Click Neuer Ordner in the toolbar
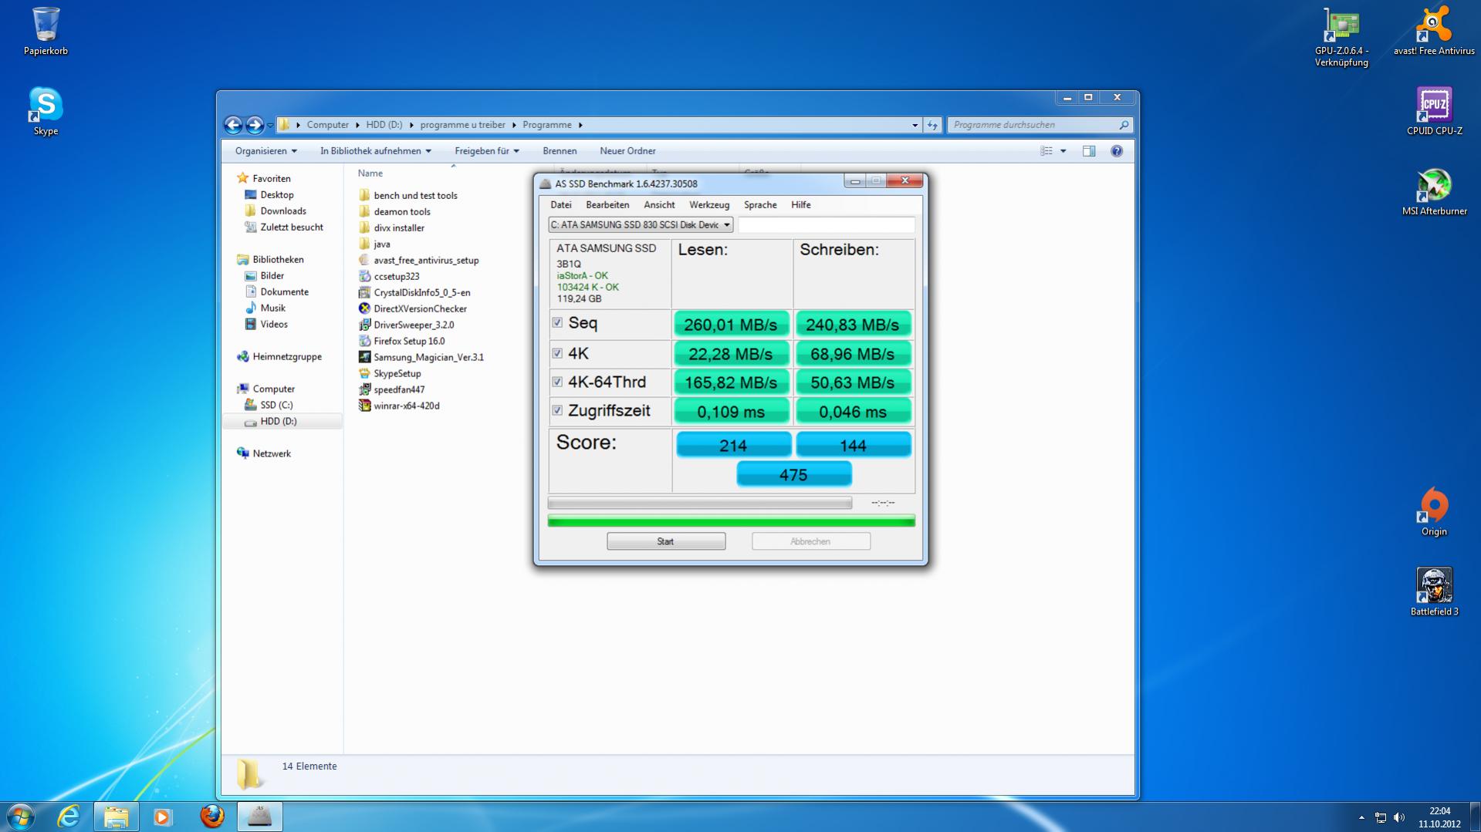The width and height of the screenshot is (1481, 832). (x=627, y=151)
